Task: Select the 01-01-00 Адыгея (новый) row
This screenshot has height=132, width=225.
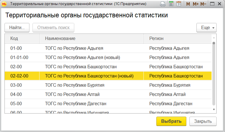Action: [108, 57]
